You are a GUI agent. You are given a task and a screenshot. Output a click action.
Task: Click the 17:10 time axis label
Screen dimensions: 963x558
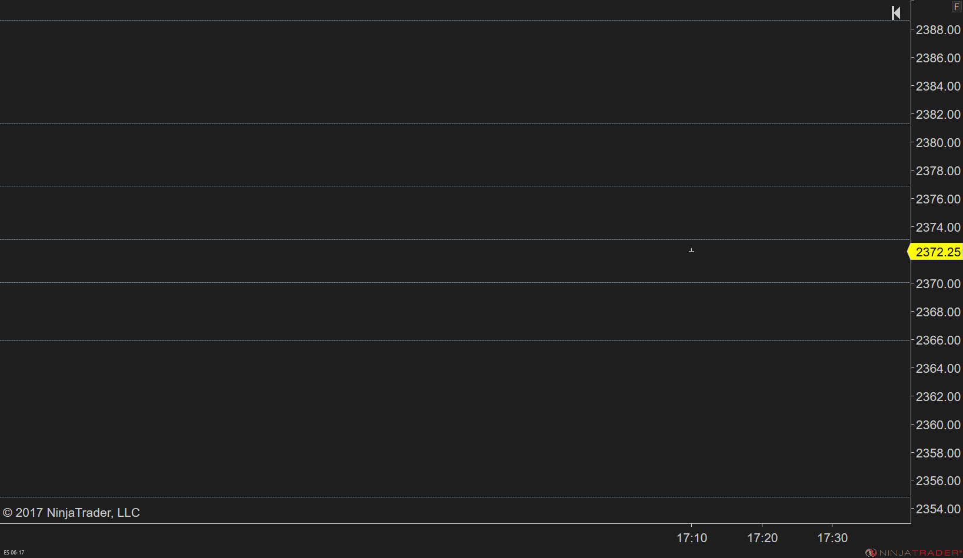click(x=692, y=538)
